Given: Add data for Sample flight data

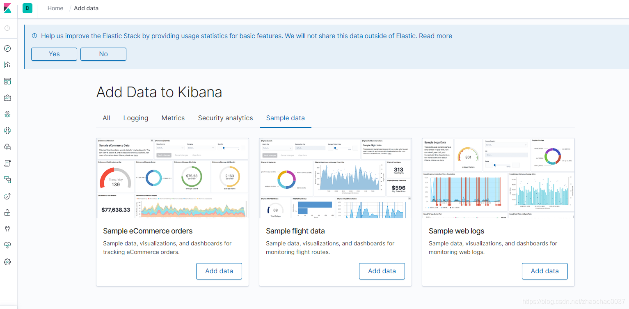Looking at the screenshot, I should point(382,271).
